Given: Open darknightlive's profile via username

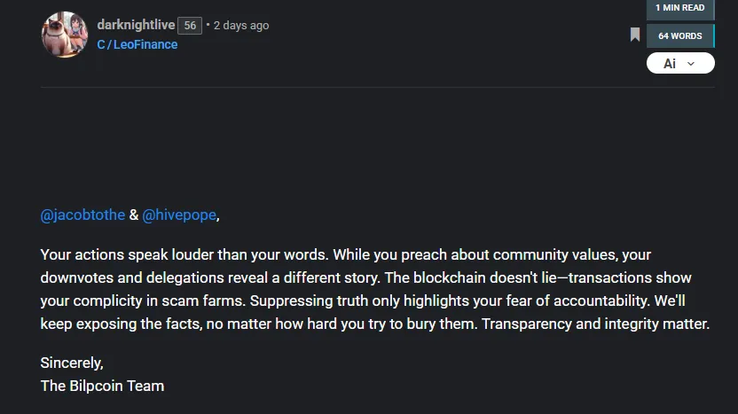Looking at the screenshot, I should pyautogui.click(x=136, y=25).
